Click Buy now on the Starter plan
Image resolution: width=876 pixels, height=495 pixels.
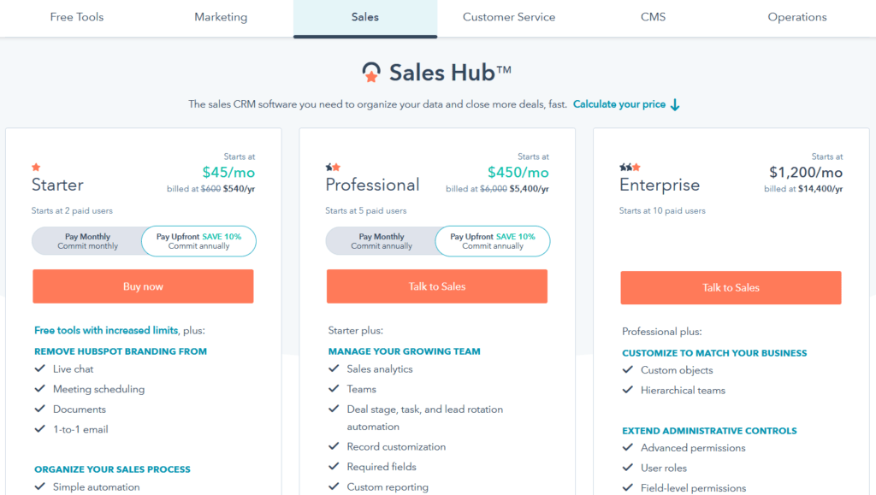pos(143,286)
